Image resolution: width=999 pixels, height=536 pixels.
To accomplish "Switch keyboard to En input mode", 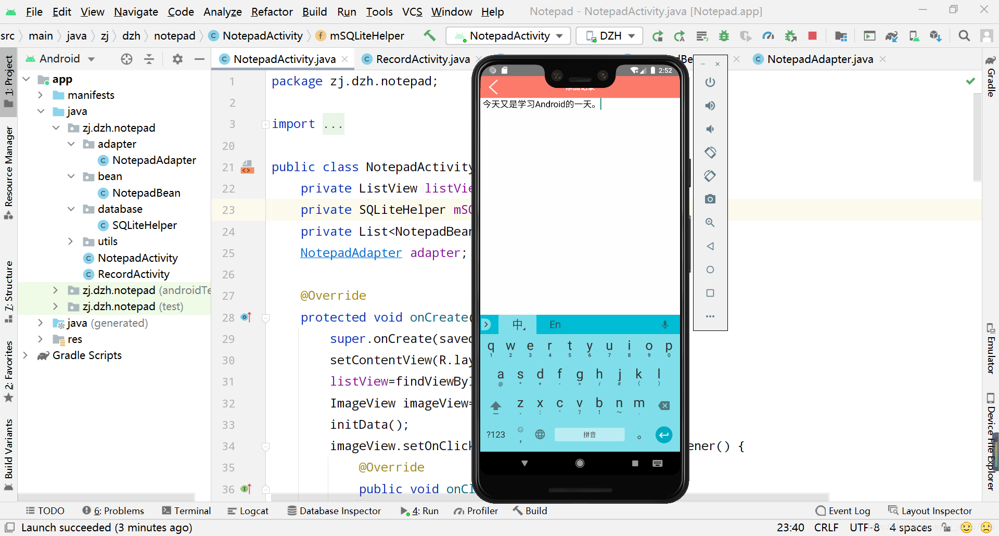I will (x=555, y=325).
